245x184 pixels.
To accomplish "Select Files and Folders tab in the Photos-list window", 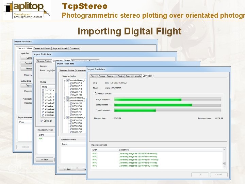I will (x=44, y=61).
